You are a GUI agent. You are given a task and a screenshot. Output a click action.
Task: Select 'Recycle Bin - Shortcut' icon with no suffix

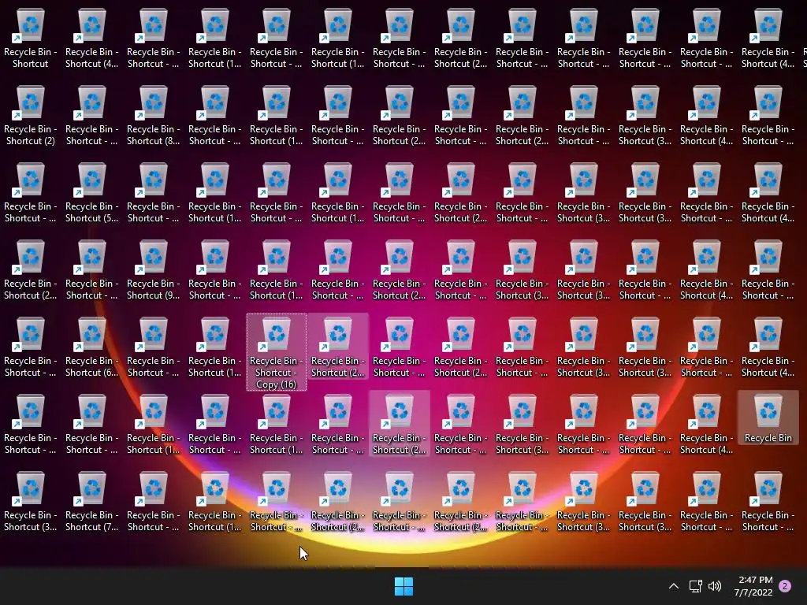point(31,39)
